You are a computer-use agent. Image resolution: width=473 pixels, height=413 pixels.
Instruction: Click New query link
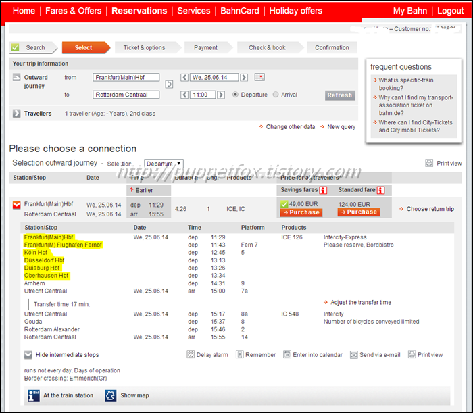click(x=341, y=126)
